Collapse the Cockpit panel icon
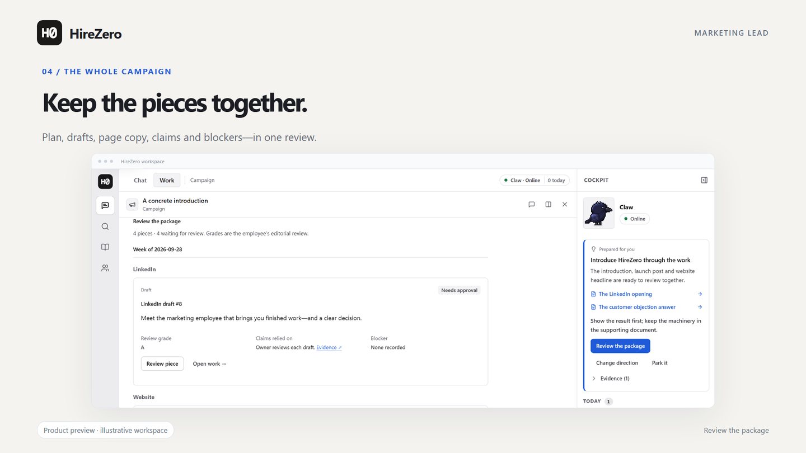This screenshot has height=453, width=806. click(704, 180)
